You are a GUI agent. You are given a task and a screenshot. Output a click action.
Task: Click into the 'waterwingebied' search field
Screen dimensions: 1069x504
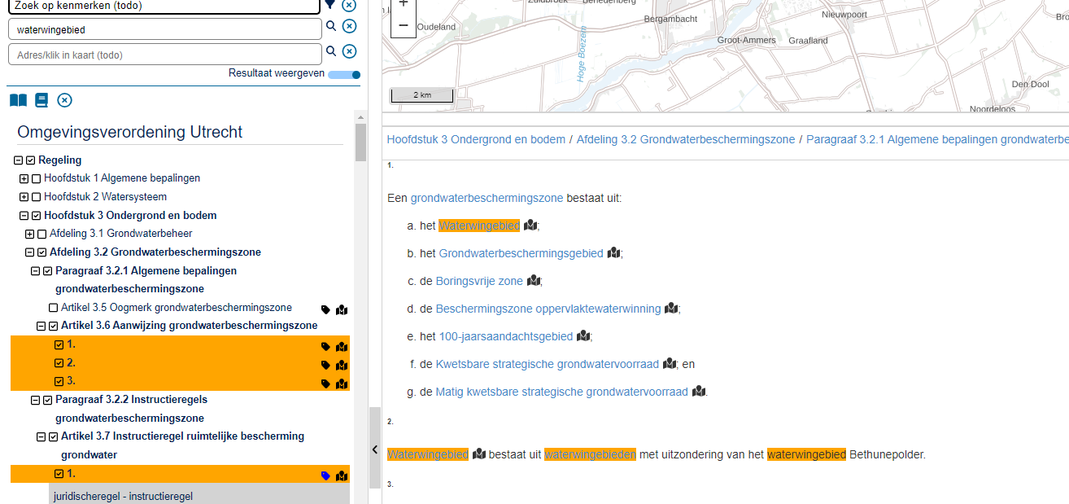coord(165,29)
